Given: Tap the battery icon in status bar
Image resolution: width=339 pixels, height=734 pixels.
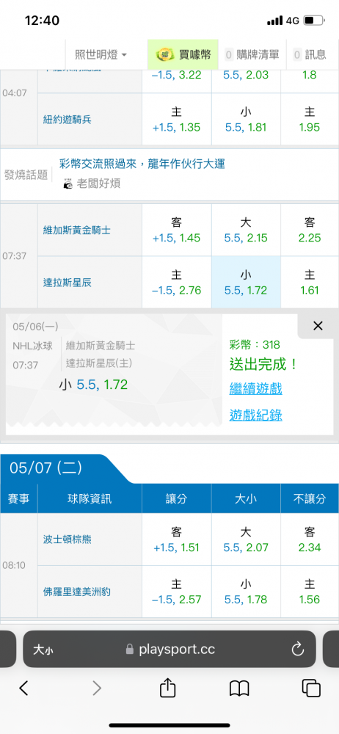Looking at the screenshot, I should (314, 21).
